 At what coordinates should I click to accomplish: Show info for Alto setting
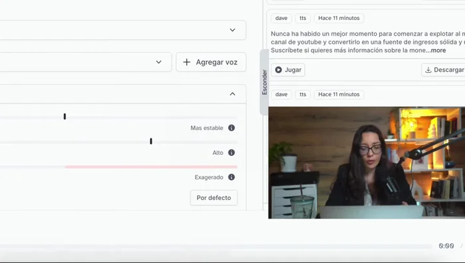231,152
